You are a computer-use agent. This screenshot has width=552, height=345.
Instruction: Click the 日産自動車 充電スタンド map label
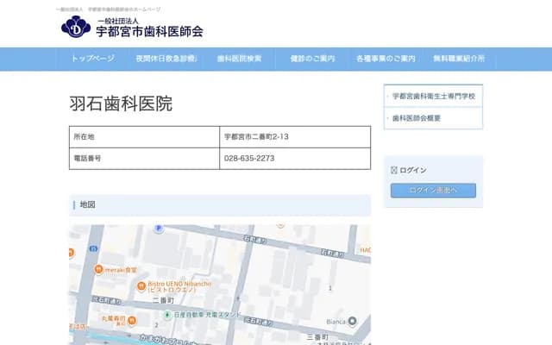click(208, 315)
